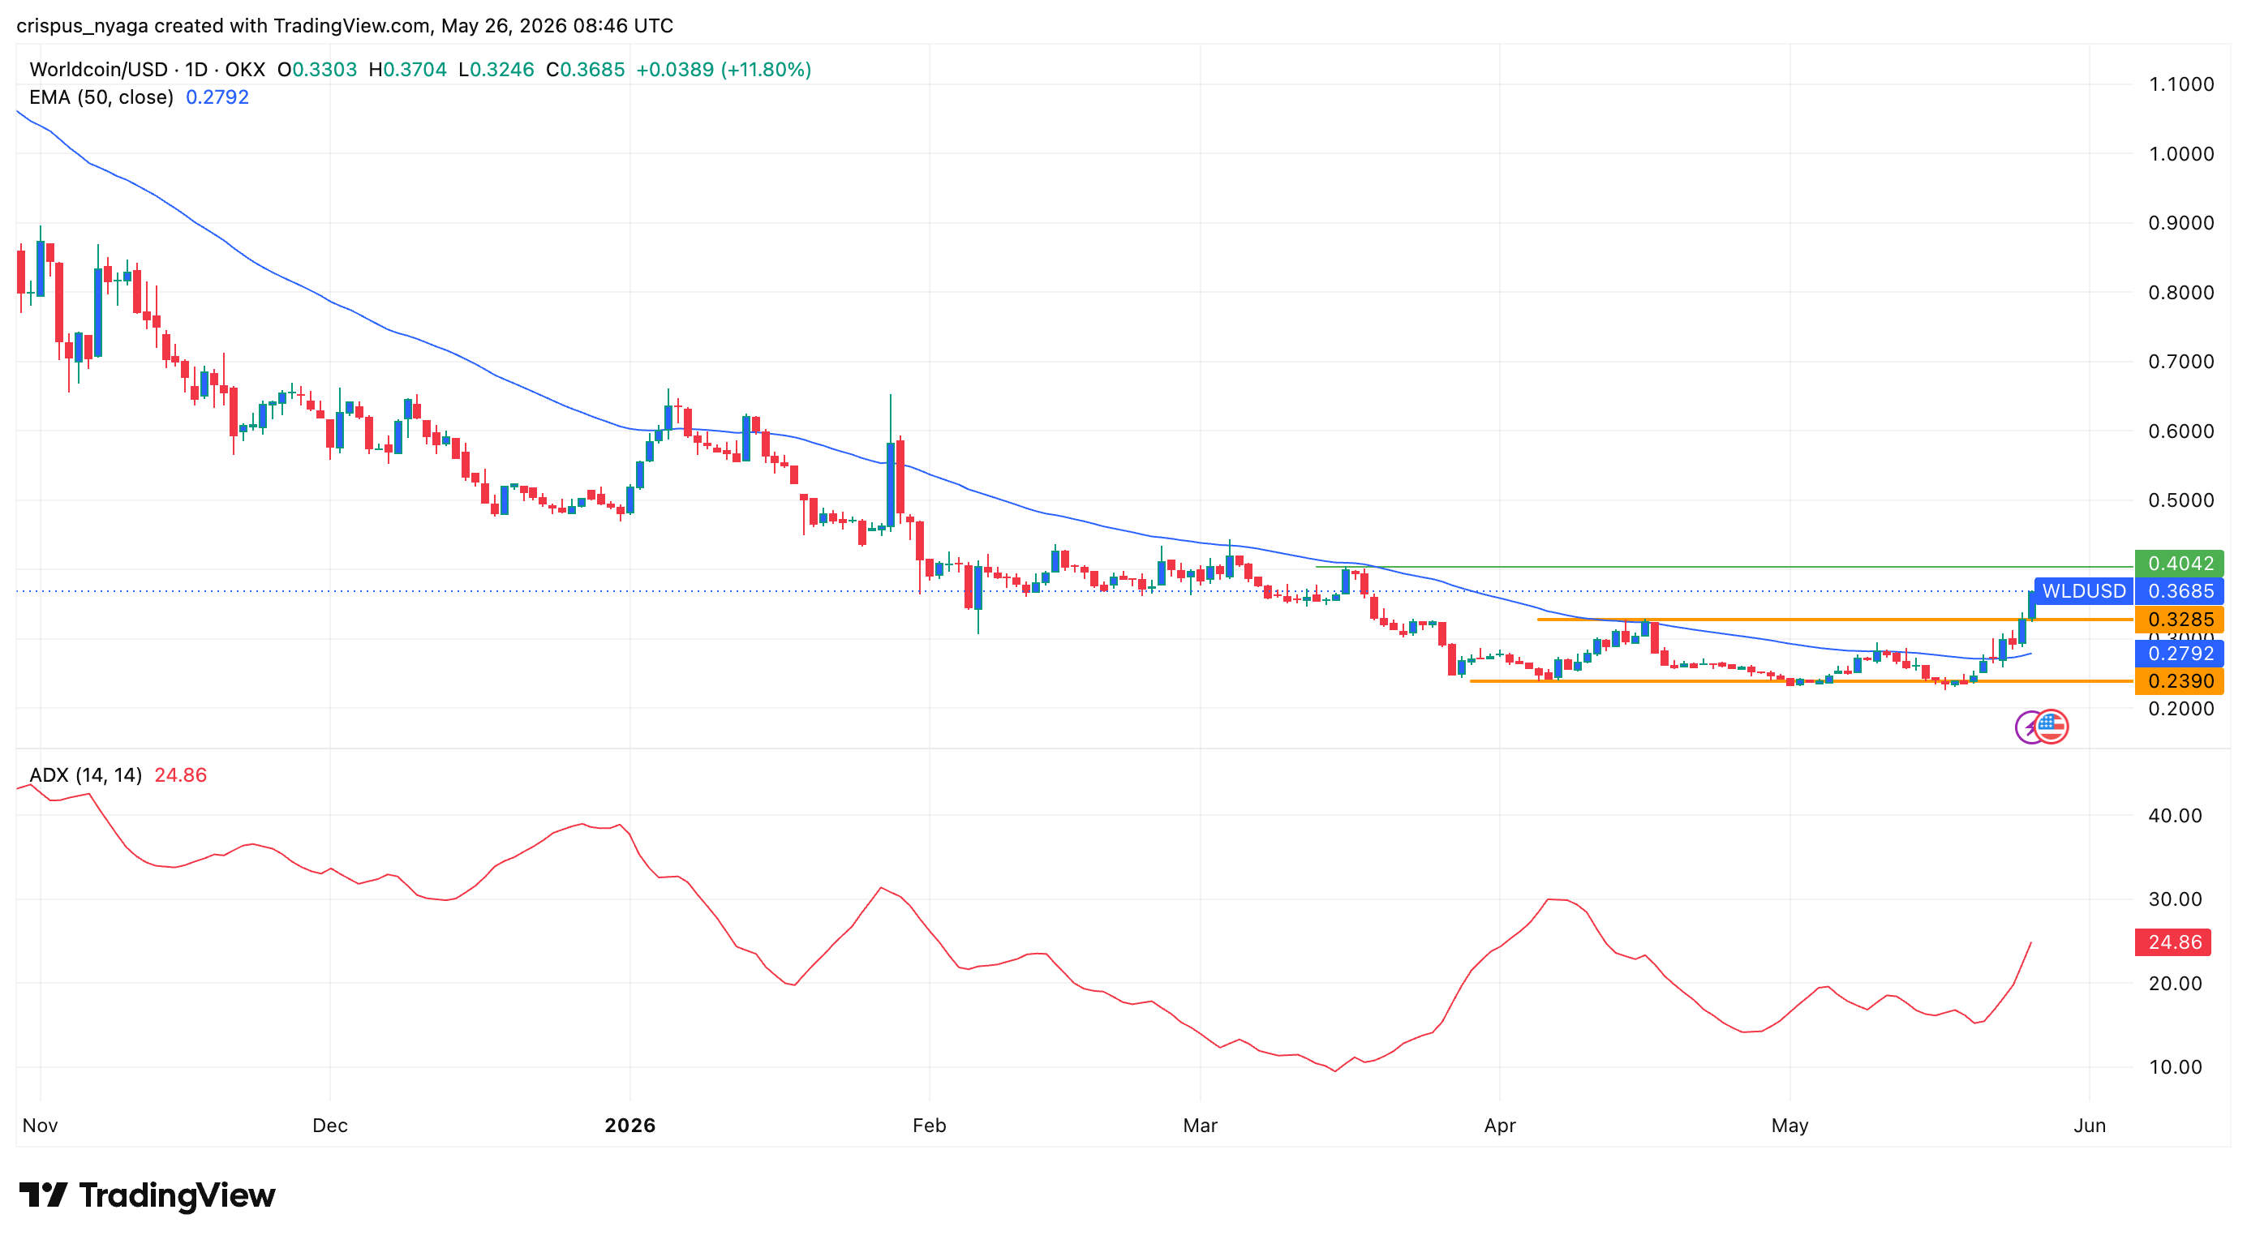Click the green 0.4042 price label

click(2179, 563)
